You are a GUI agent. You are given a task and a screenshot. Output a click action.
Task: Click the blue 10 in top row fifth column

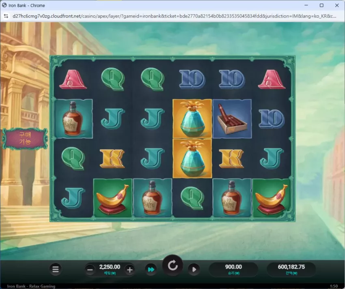click(232, 79)
